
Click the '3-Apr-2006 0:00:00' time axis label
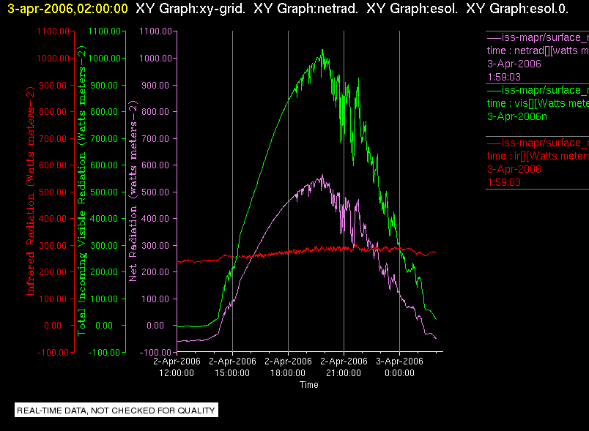click(399, 367)
